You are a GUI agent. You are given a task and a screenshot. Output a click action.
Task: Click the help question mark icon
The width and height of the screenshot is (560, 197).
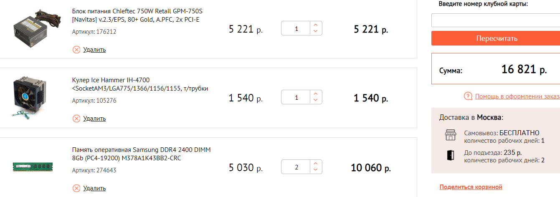click(x=468, y=96)
